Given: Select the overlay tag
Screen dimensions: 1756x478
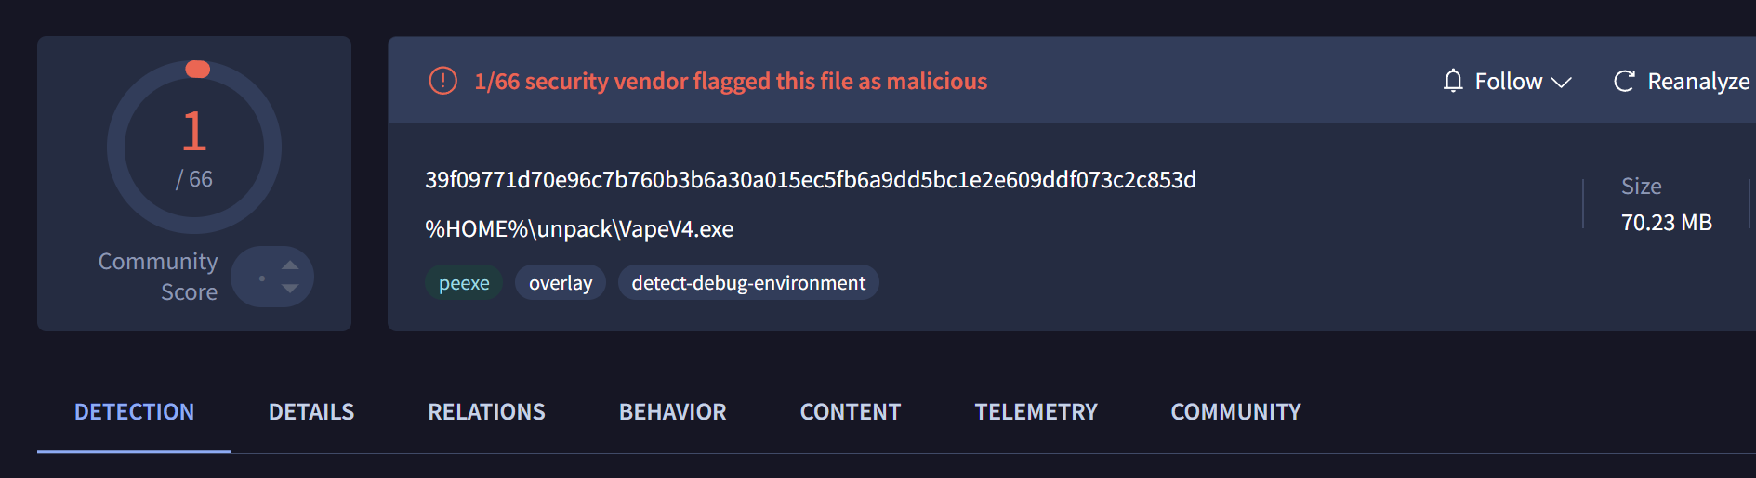Looking at the screenshot, I should coord(560,283).
